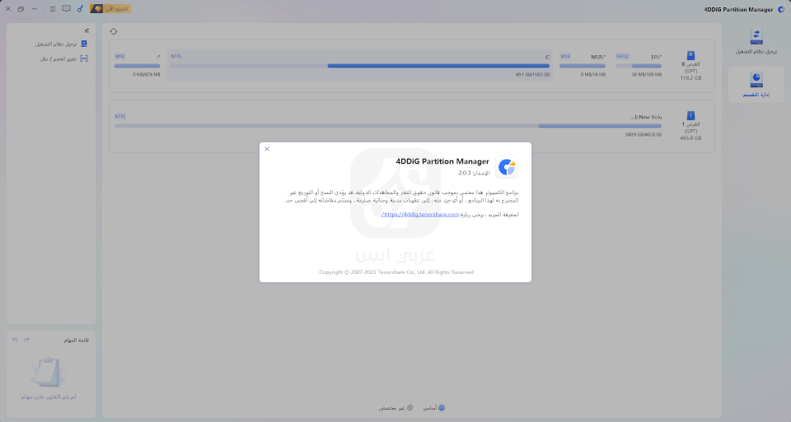The width and height of the screenshot is (791, 422).
Task: Click the FAT32 file system label
Action: [x=623, y=57]
